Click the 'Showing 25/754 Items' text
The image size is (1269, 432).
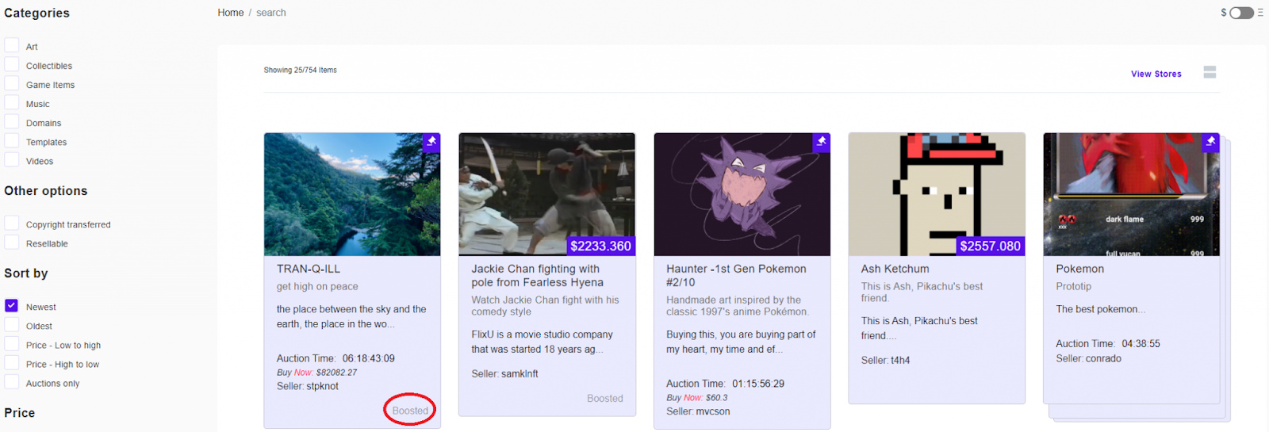(x=301, y=70)
